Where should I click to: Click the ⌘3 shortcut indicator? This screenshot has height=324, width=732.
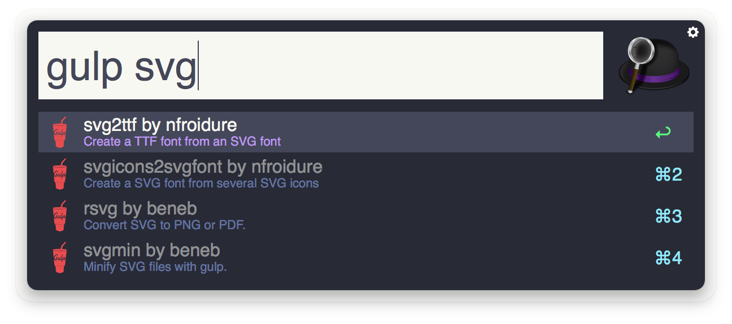[669, 216]
